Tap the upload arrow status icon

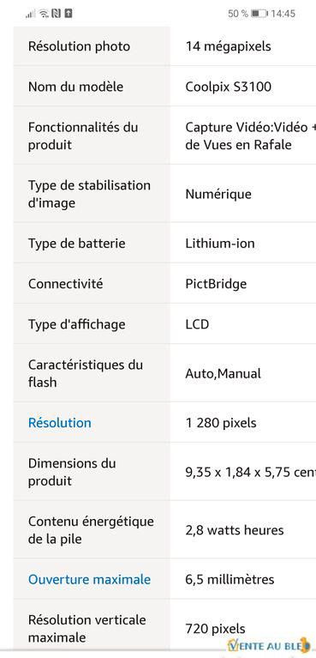coord(69,14)
